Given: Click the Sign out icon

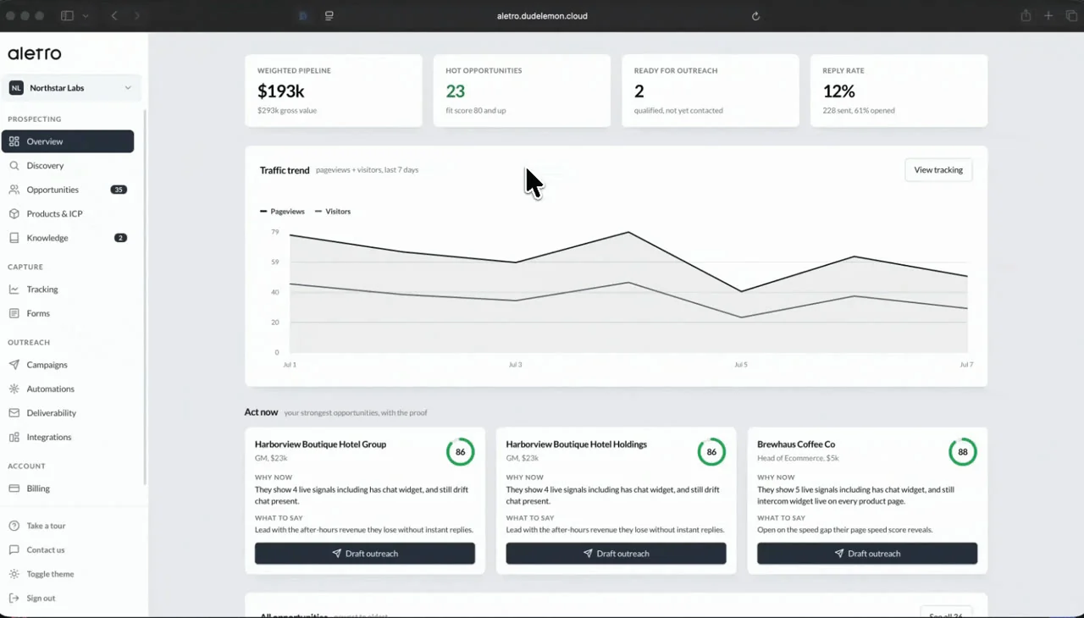Looking at the screenshot, I should 14,598.
